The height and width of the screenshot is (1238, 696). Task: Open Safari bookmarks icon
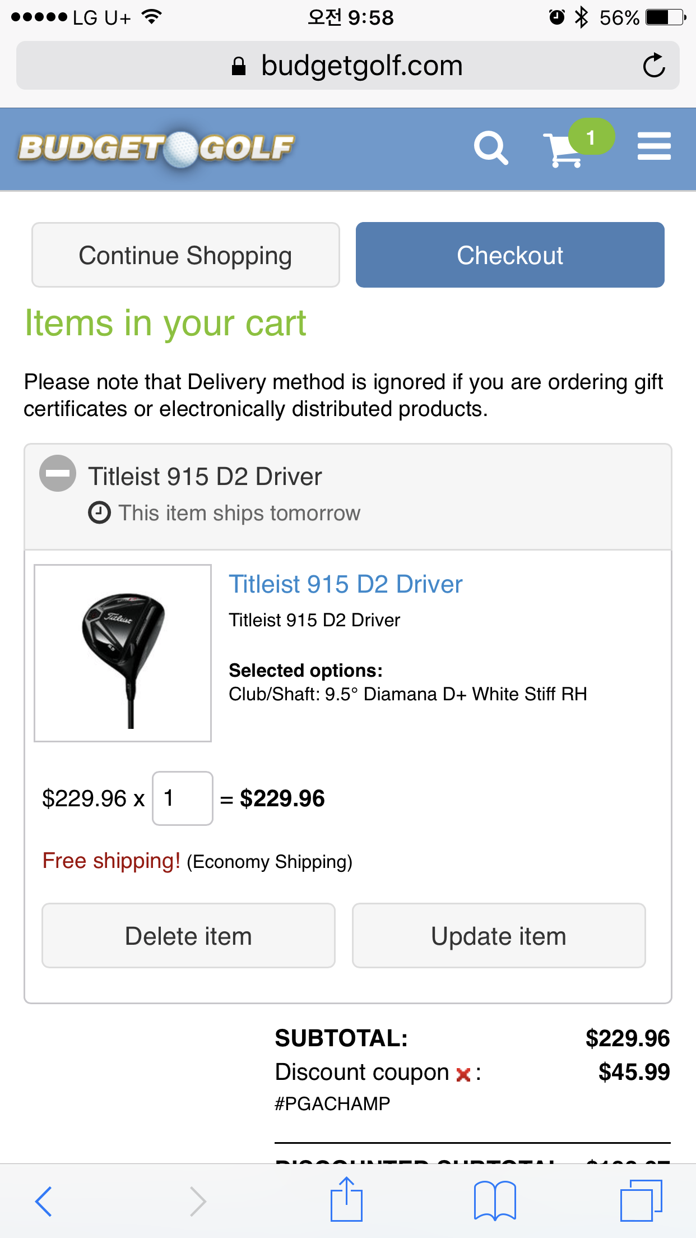click(x=494, y=1200)
